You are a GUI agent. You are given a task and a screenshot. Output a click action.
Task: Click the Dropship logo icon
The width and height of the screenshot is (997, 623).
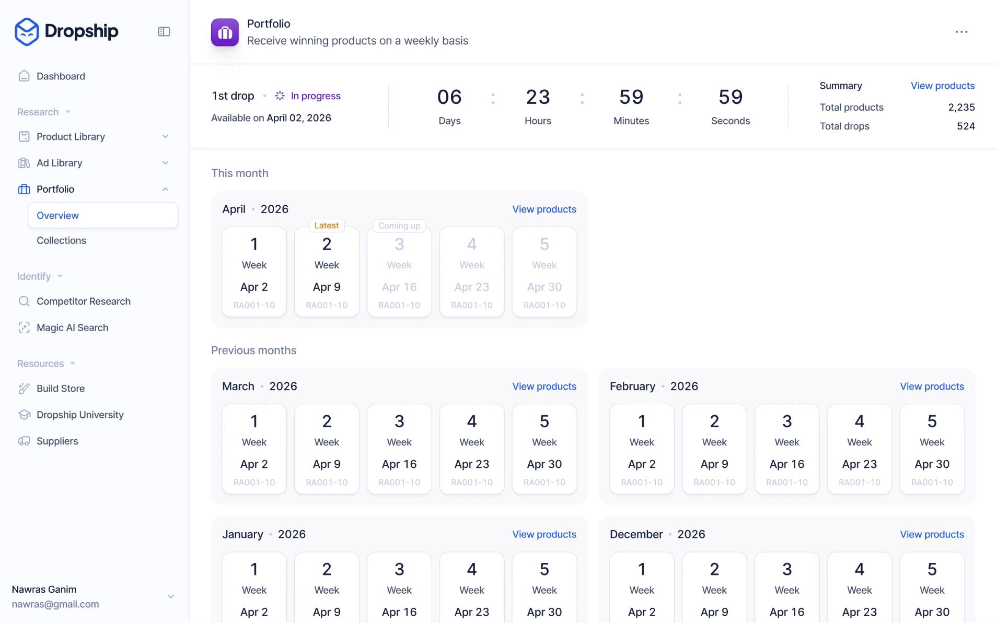tap(27, 31)
